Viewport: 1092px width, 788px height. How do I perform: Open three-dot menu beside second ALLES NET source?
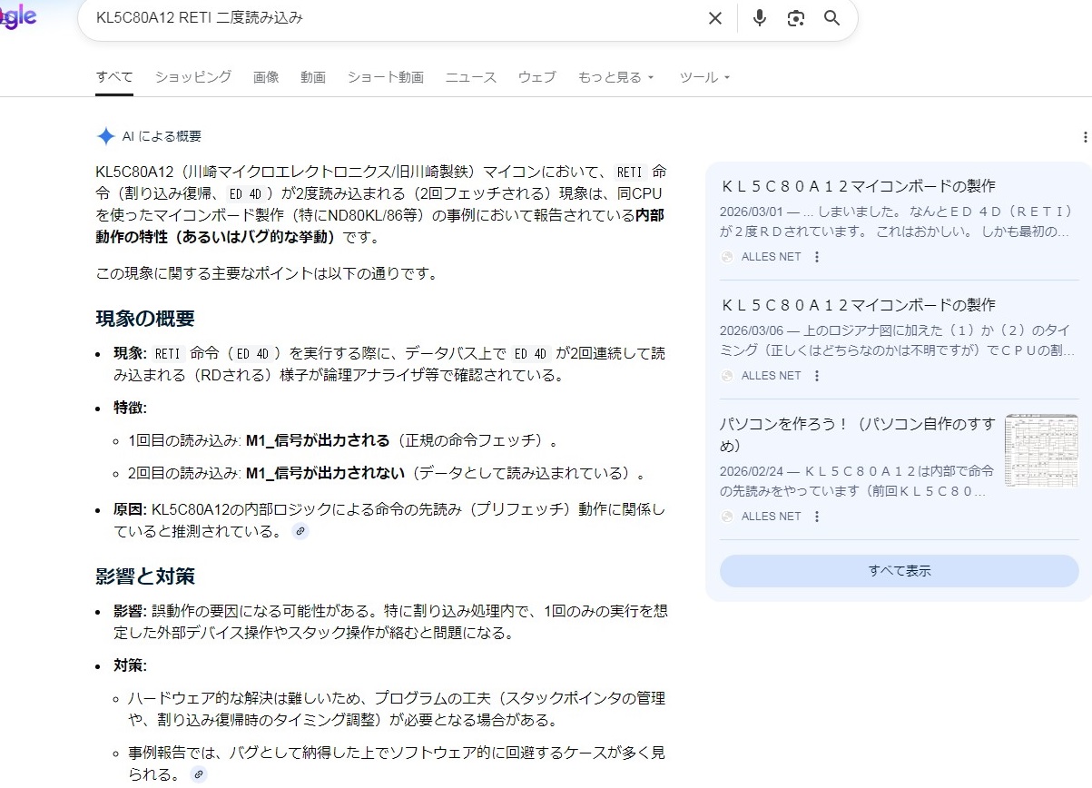817,376
